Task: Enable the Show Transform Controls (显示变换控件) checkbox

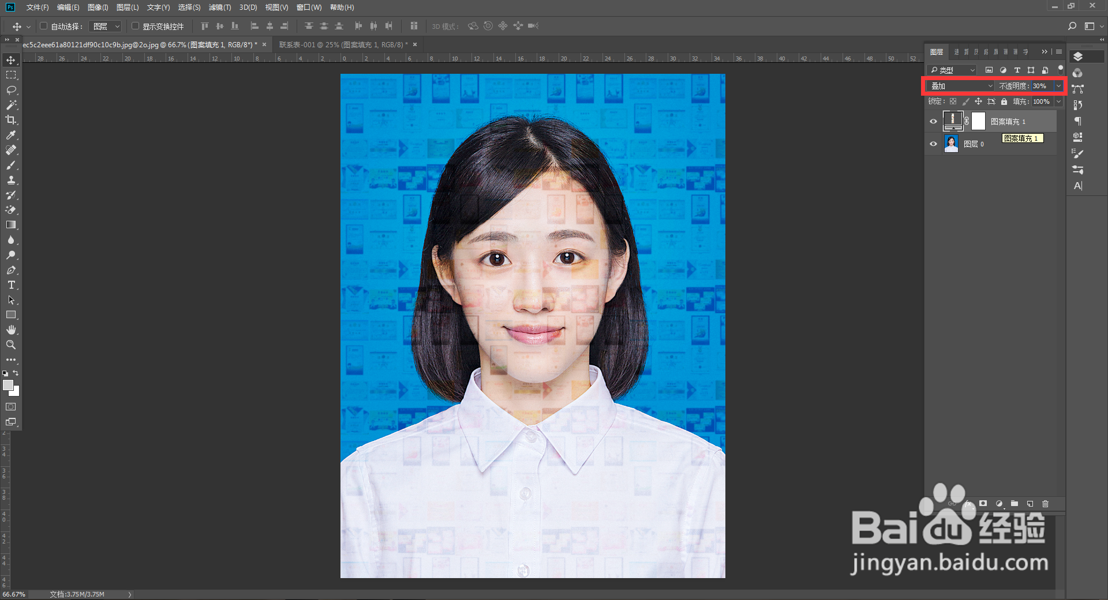Action: click(x=135, y=26)
